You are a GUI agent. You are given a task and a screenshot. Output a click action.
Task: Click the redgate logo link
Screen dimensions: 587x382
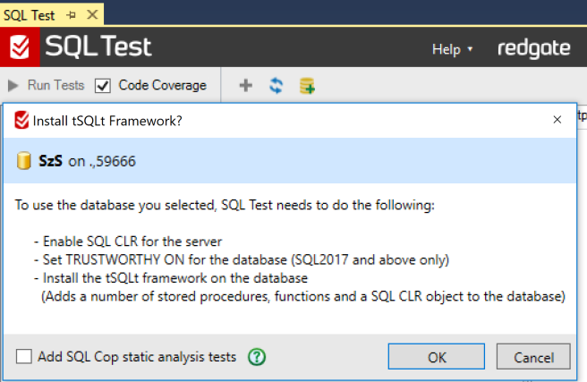point(534,48)
